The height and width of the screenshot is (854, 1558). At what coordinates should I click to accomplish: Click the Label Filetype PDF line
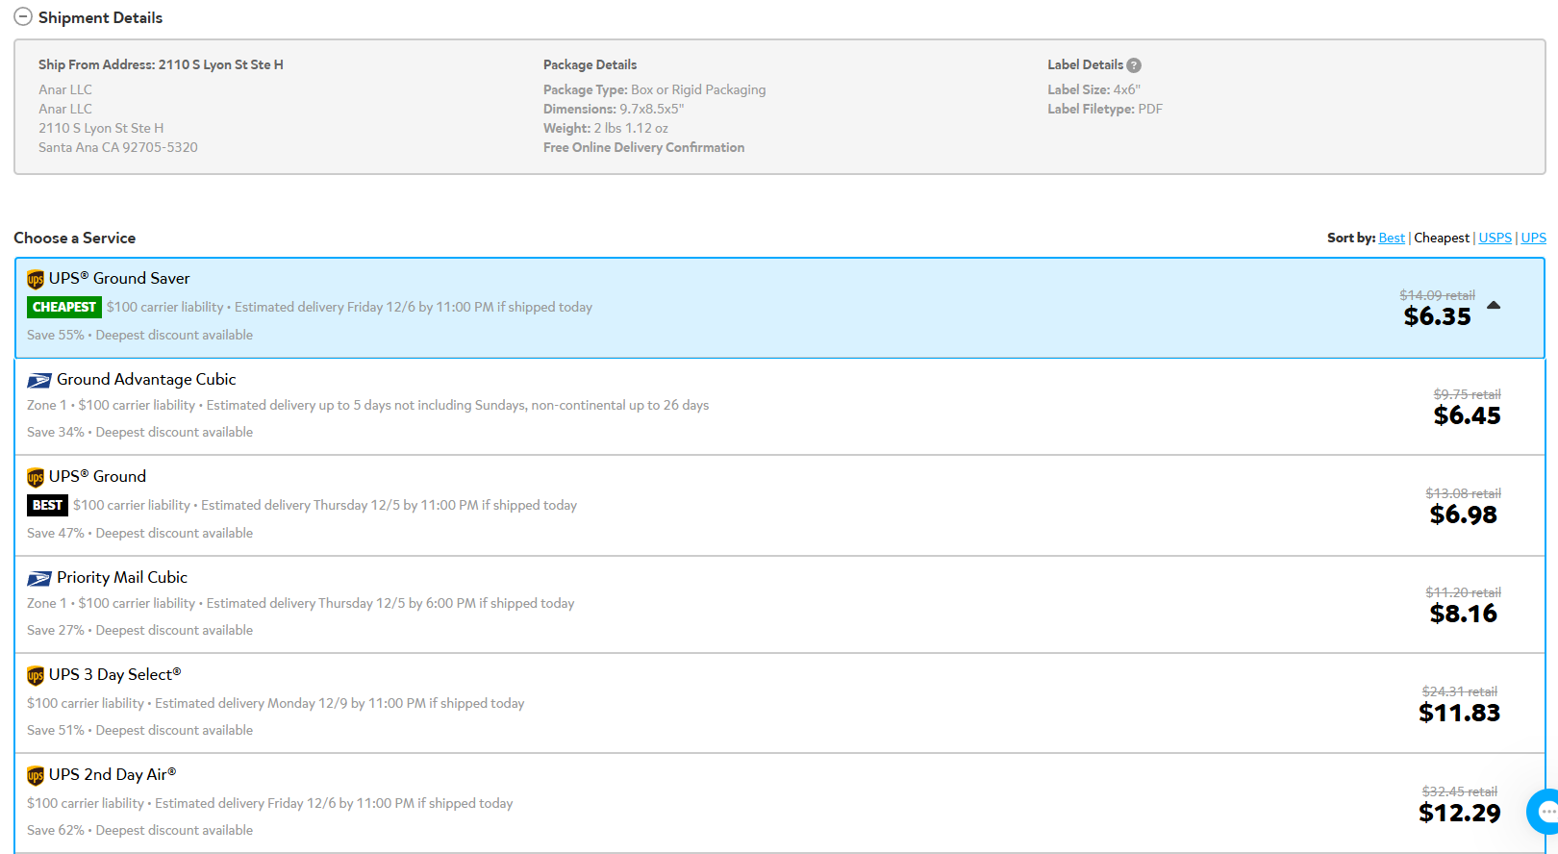tap(1105, 109)
